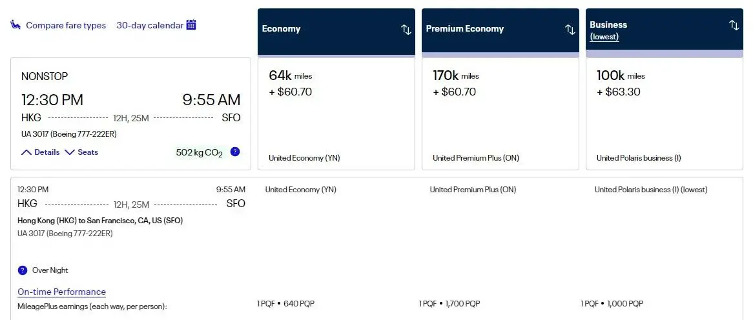753x320 pixels.
Task: Click the Compare fare types seat icon
Action: (x=15, y=25)
